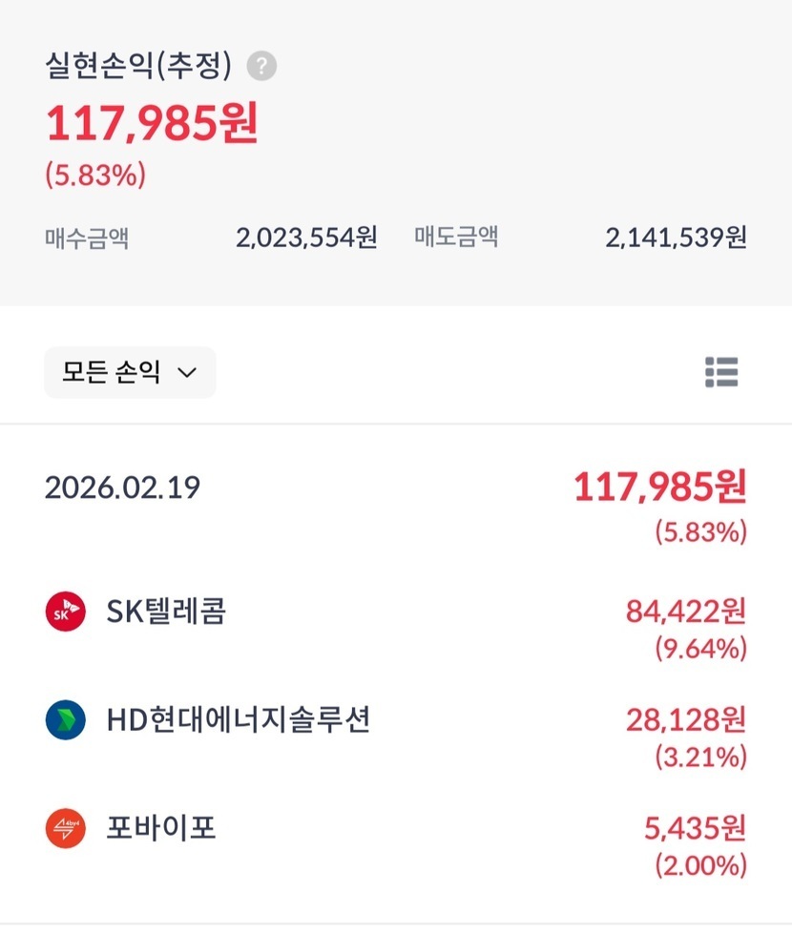Tap the help icon beside 실현손익(추정)
This screenshot has height=934, width=792.
pyautogui.click(x=261, y=67)
